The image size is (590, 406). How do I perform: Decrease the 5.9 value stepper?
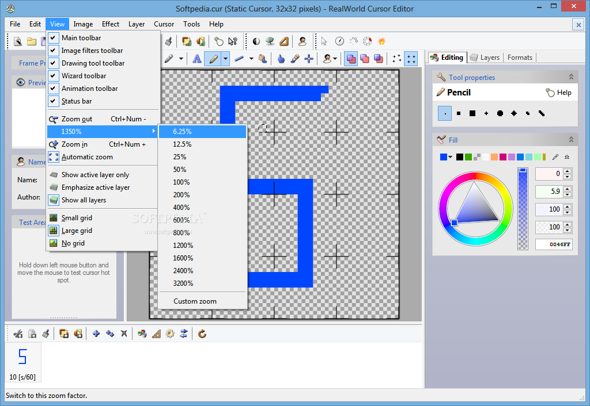point(568,194)
